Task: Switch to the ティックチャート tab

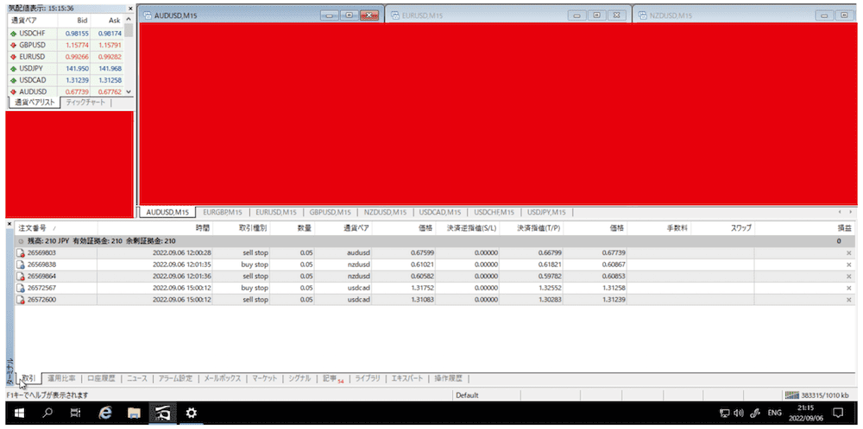Action: (85, 103)
